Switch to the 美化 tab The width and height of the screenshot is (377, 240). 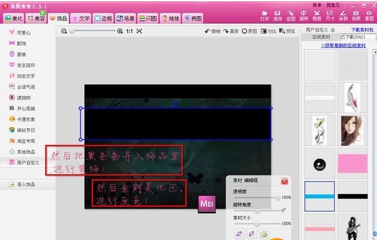click(14, 19)
